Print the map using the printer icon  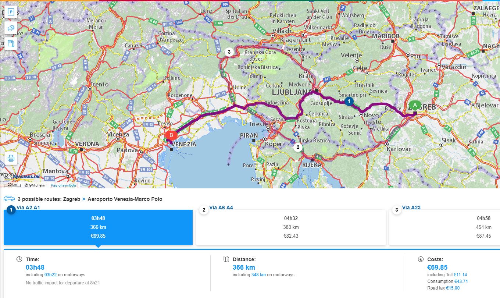pos(11,159)
